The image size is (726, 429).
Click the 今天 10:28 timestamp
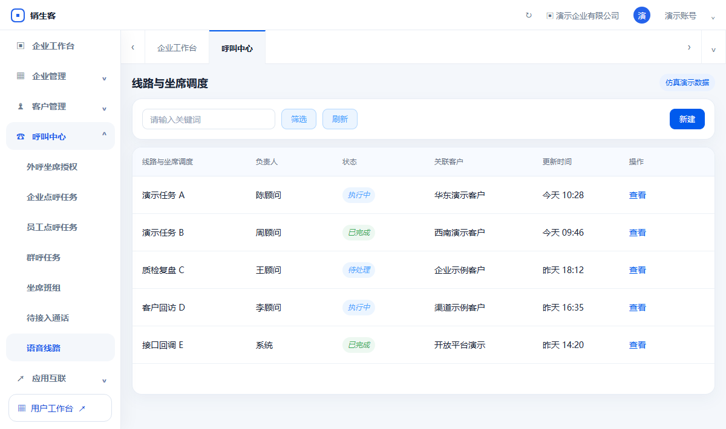point(563,195)
